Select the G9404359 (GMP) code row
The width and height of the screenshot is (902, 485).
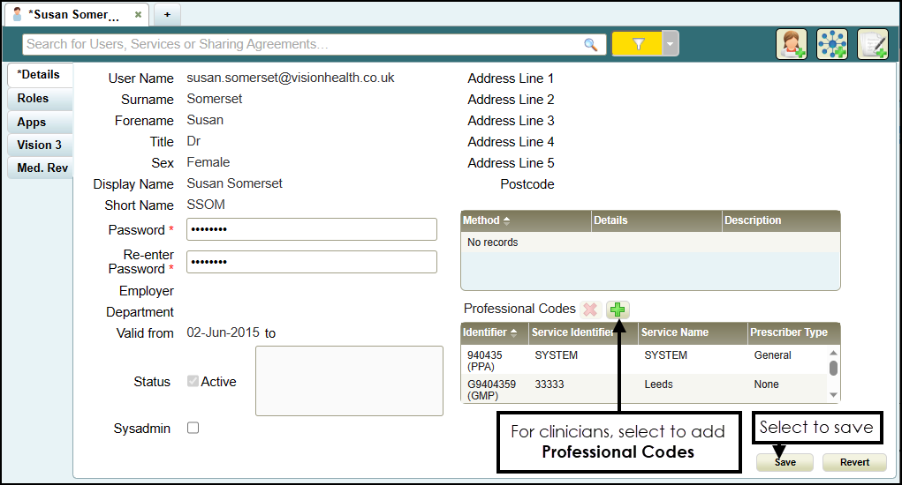pos(644,389)
